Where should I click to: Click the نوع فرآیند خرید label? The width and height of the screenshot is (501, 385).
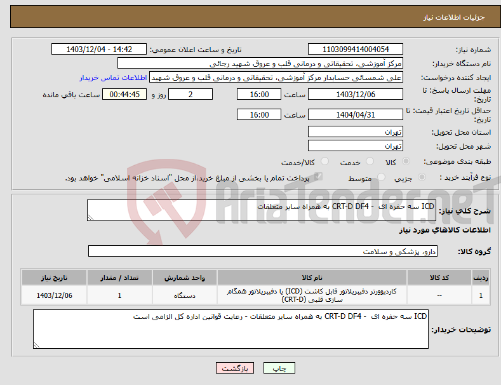coord(465,177)
